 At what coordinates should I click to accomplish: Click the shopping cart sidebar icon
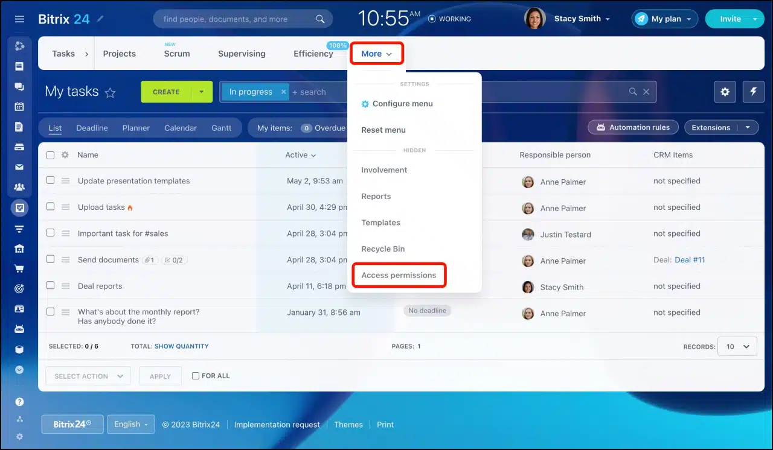coord(19,268)
